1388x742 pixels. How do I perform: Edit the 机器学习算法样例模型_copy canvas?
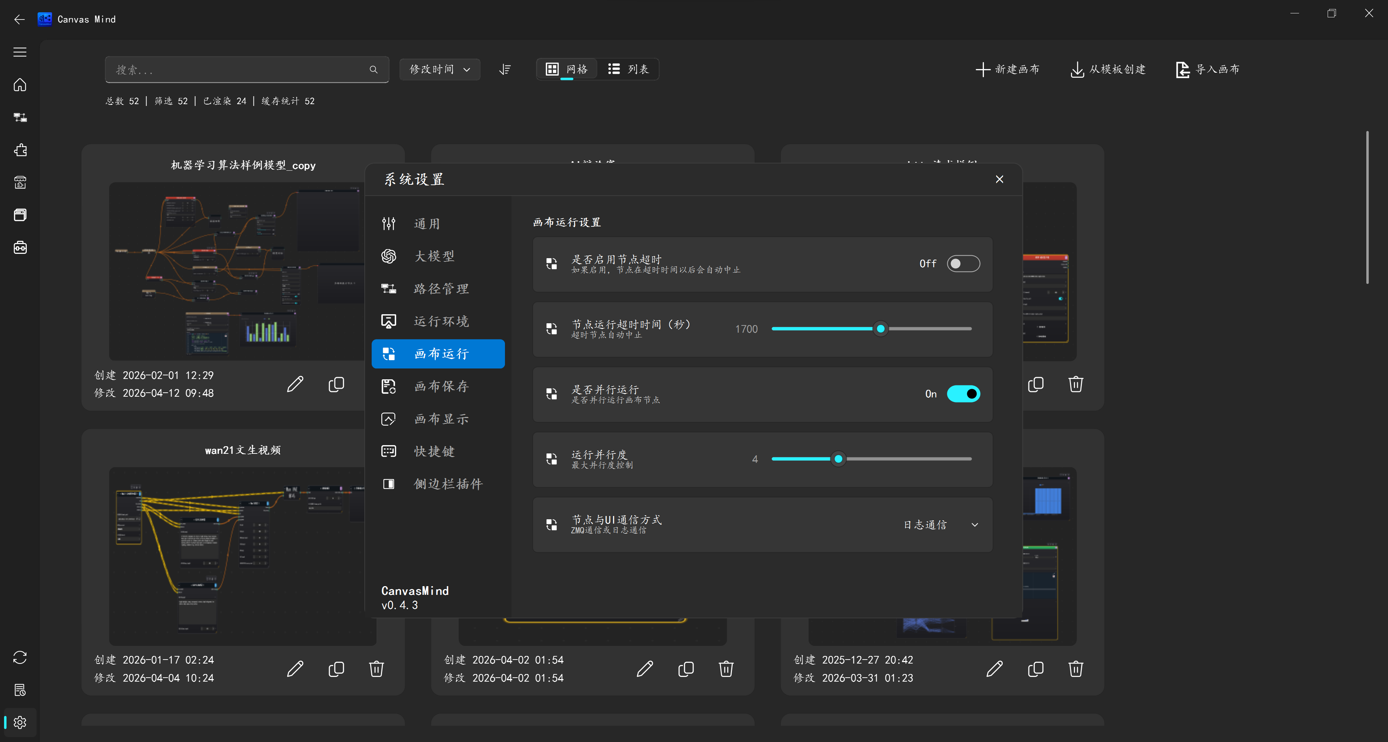tap(295, 384)
